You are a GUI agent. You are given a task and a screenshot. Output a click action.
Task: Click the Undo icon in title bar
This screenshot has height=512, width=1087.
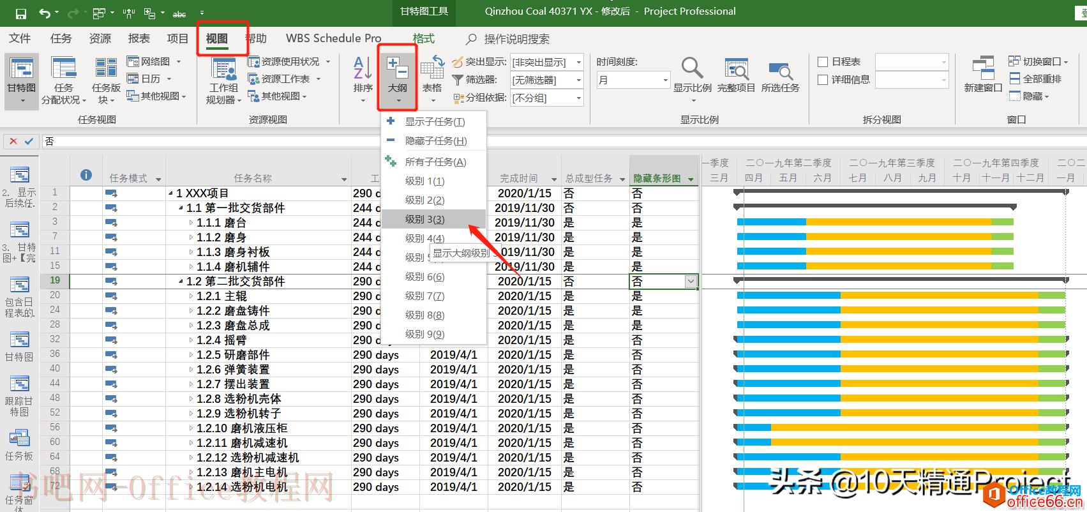tap(44, 13)
